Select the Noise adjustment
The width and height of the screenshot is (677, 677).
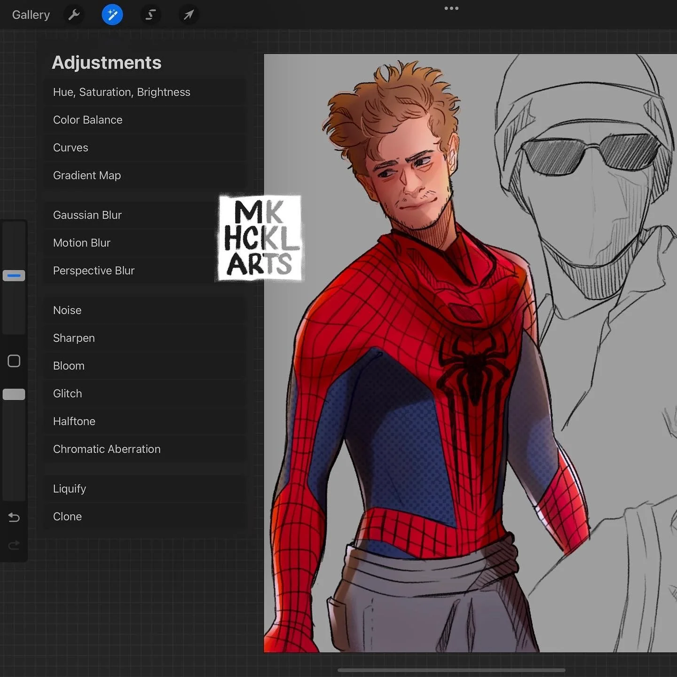(x=145, y=310)
